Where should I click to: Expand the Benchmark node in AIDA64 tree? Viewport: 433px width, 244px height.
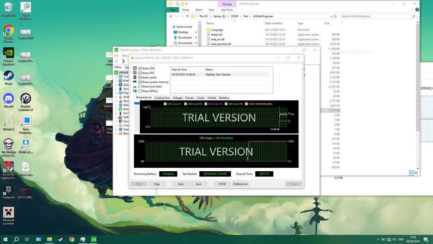tap(116, 133)
